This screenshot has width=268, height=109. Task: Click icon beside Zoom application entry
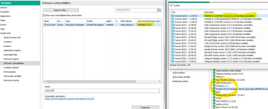click(x=214, y=92)
